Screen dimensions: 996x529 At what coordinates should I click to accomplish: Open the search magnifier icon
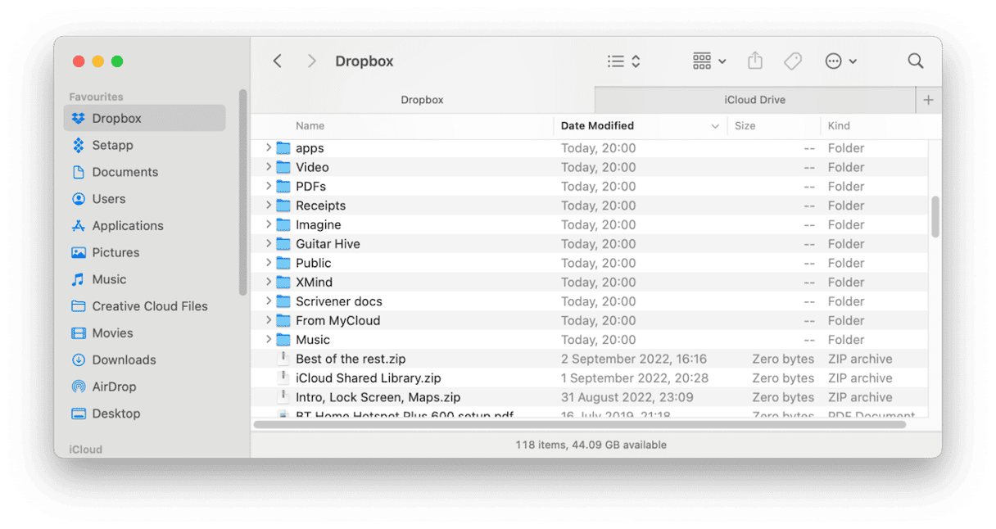pos(915,61)
